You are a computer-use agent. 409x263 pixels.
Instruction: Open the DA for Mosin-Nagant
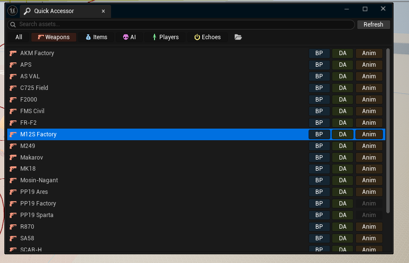(342, 180)
